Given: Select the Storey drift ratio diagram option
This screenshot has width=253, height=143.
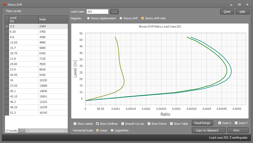Looking at the screenshot, I should [142, 18].
